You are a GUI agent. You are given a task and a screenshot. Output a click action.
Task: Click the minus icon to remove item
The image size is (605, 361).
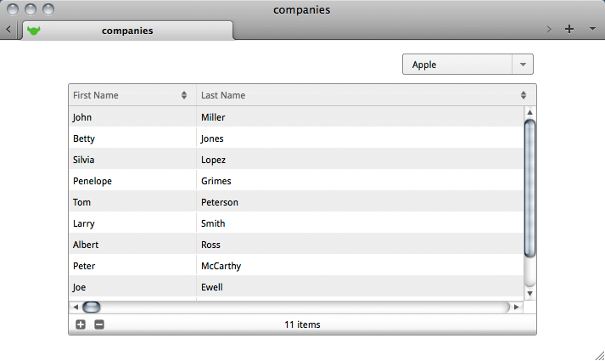pos(99,324)
